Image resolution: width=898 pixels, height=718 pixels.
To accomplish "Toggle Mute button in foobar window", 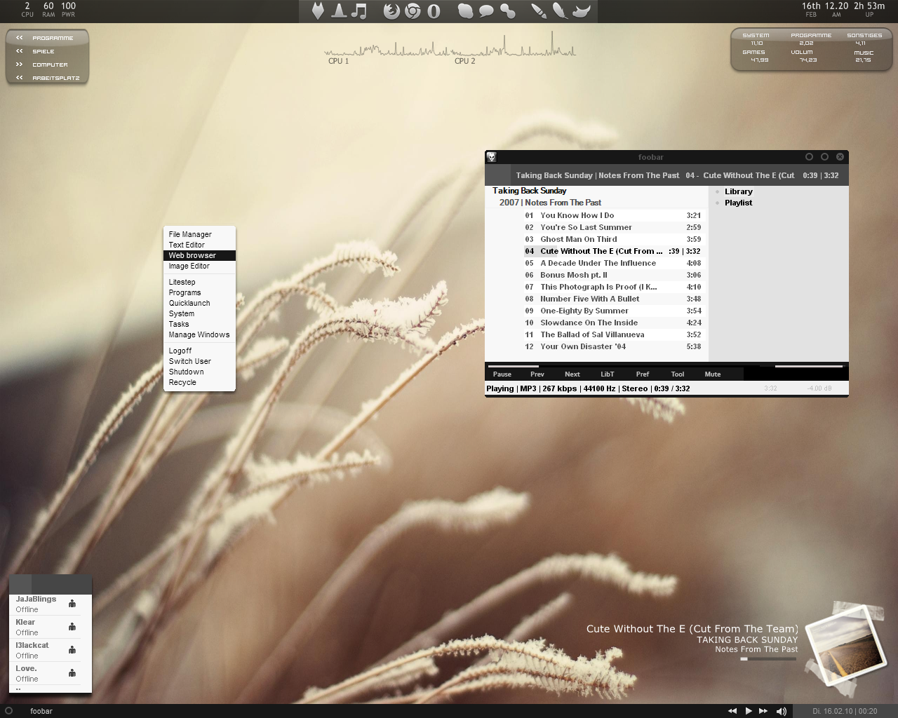I will click(713, 374).
